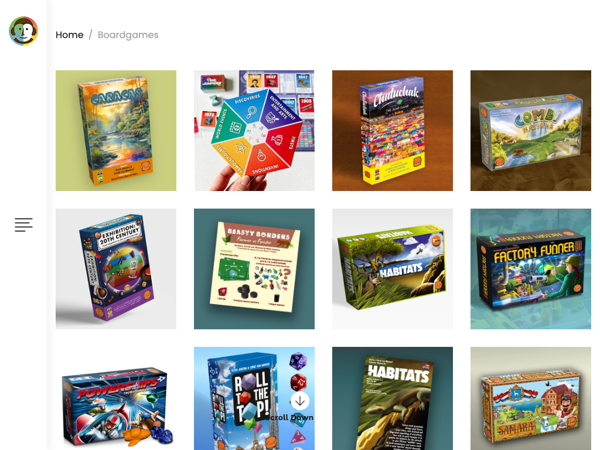Click the Scroll Down label
This screenshot has height=450, width=600.
(x=289, y=417)
